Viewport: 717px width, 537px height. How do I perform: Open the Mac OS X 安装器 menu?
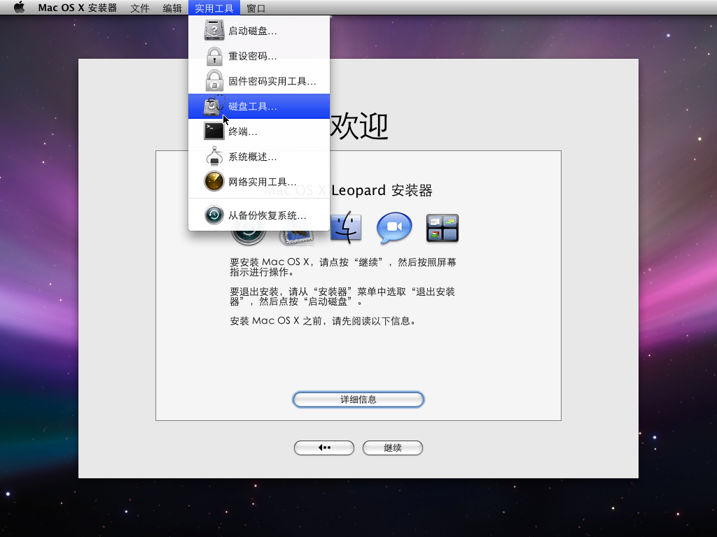coord(77,8)
